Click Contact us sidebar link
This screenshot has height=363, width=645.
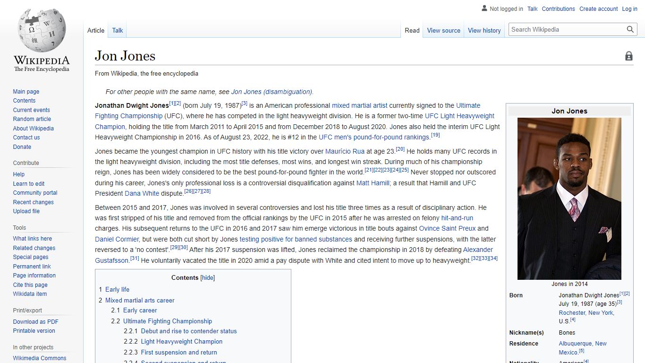[26, 138]
